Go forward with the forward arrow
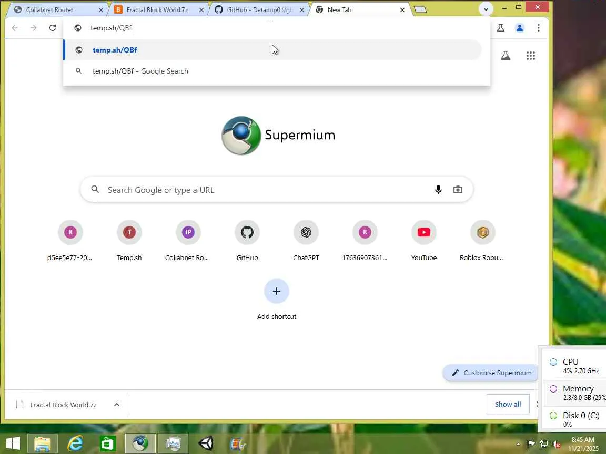The image size is (606, 454). pyautogui.click(x=34, y=28)
